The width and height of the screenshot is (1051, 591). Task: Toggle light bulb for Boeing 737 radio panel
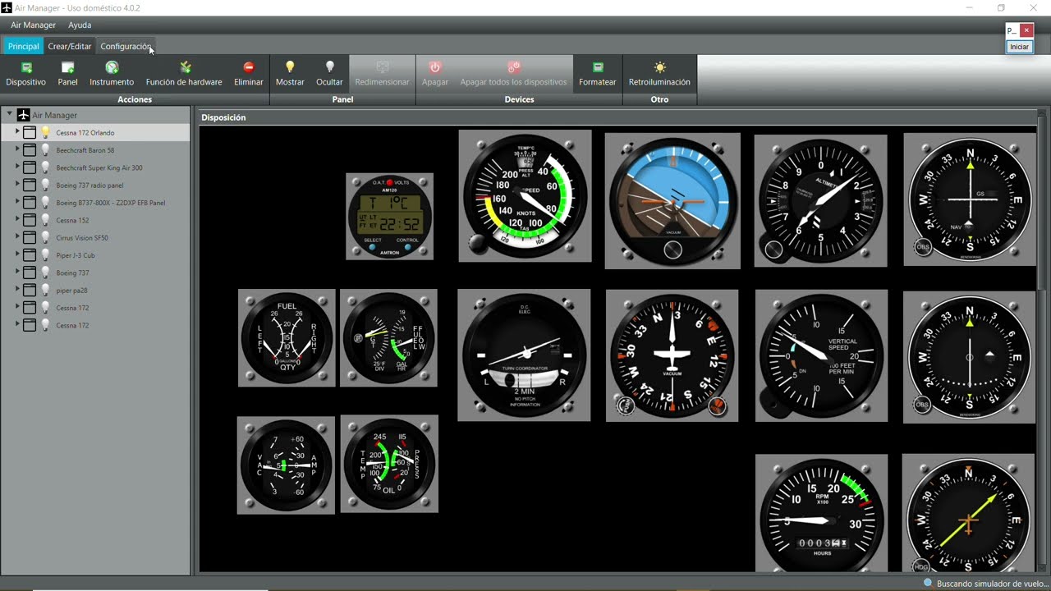click(46, 185)
